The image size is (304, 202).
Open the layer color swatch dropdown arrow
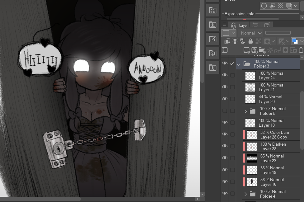[301, 41]
